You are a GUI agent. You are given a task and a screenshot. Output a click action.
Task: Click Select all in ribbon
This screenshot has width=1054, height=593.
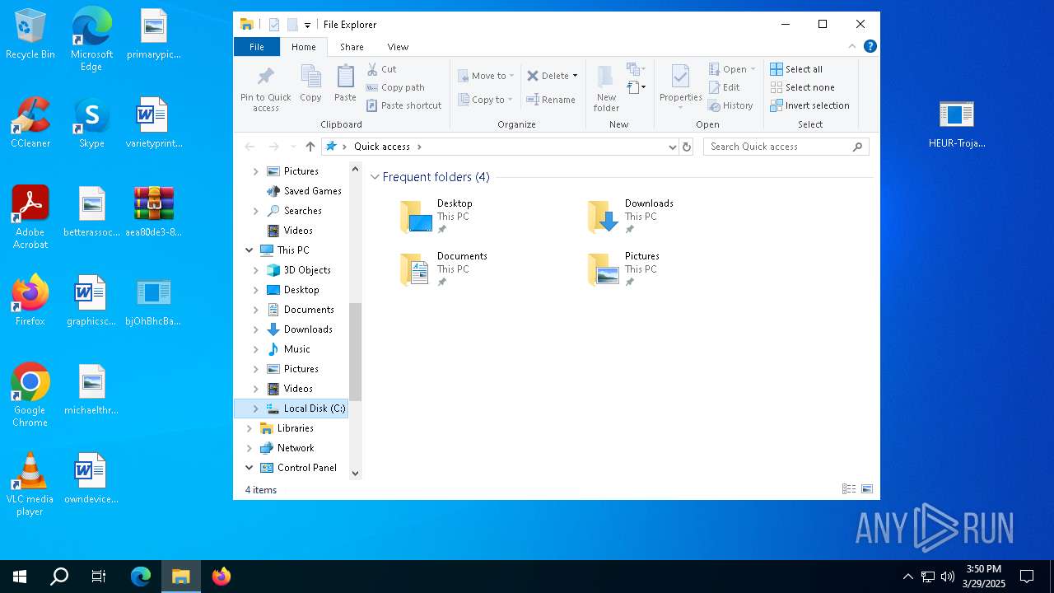coord(796,69)
